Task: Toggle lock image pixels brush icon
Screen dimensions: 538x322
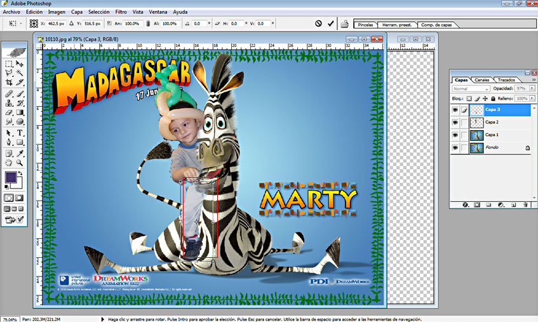Action: [477, 99]
